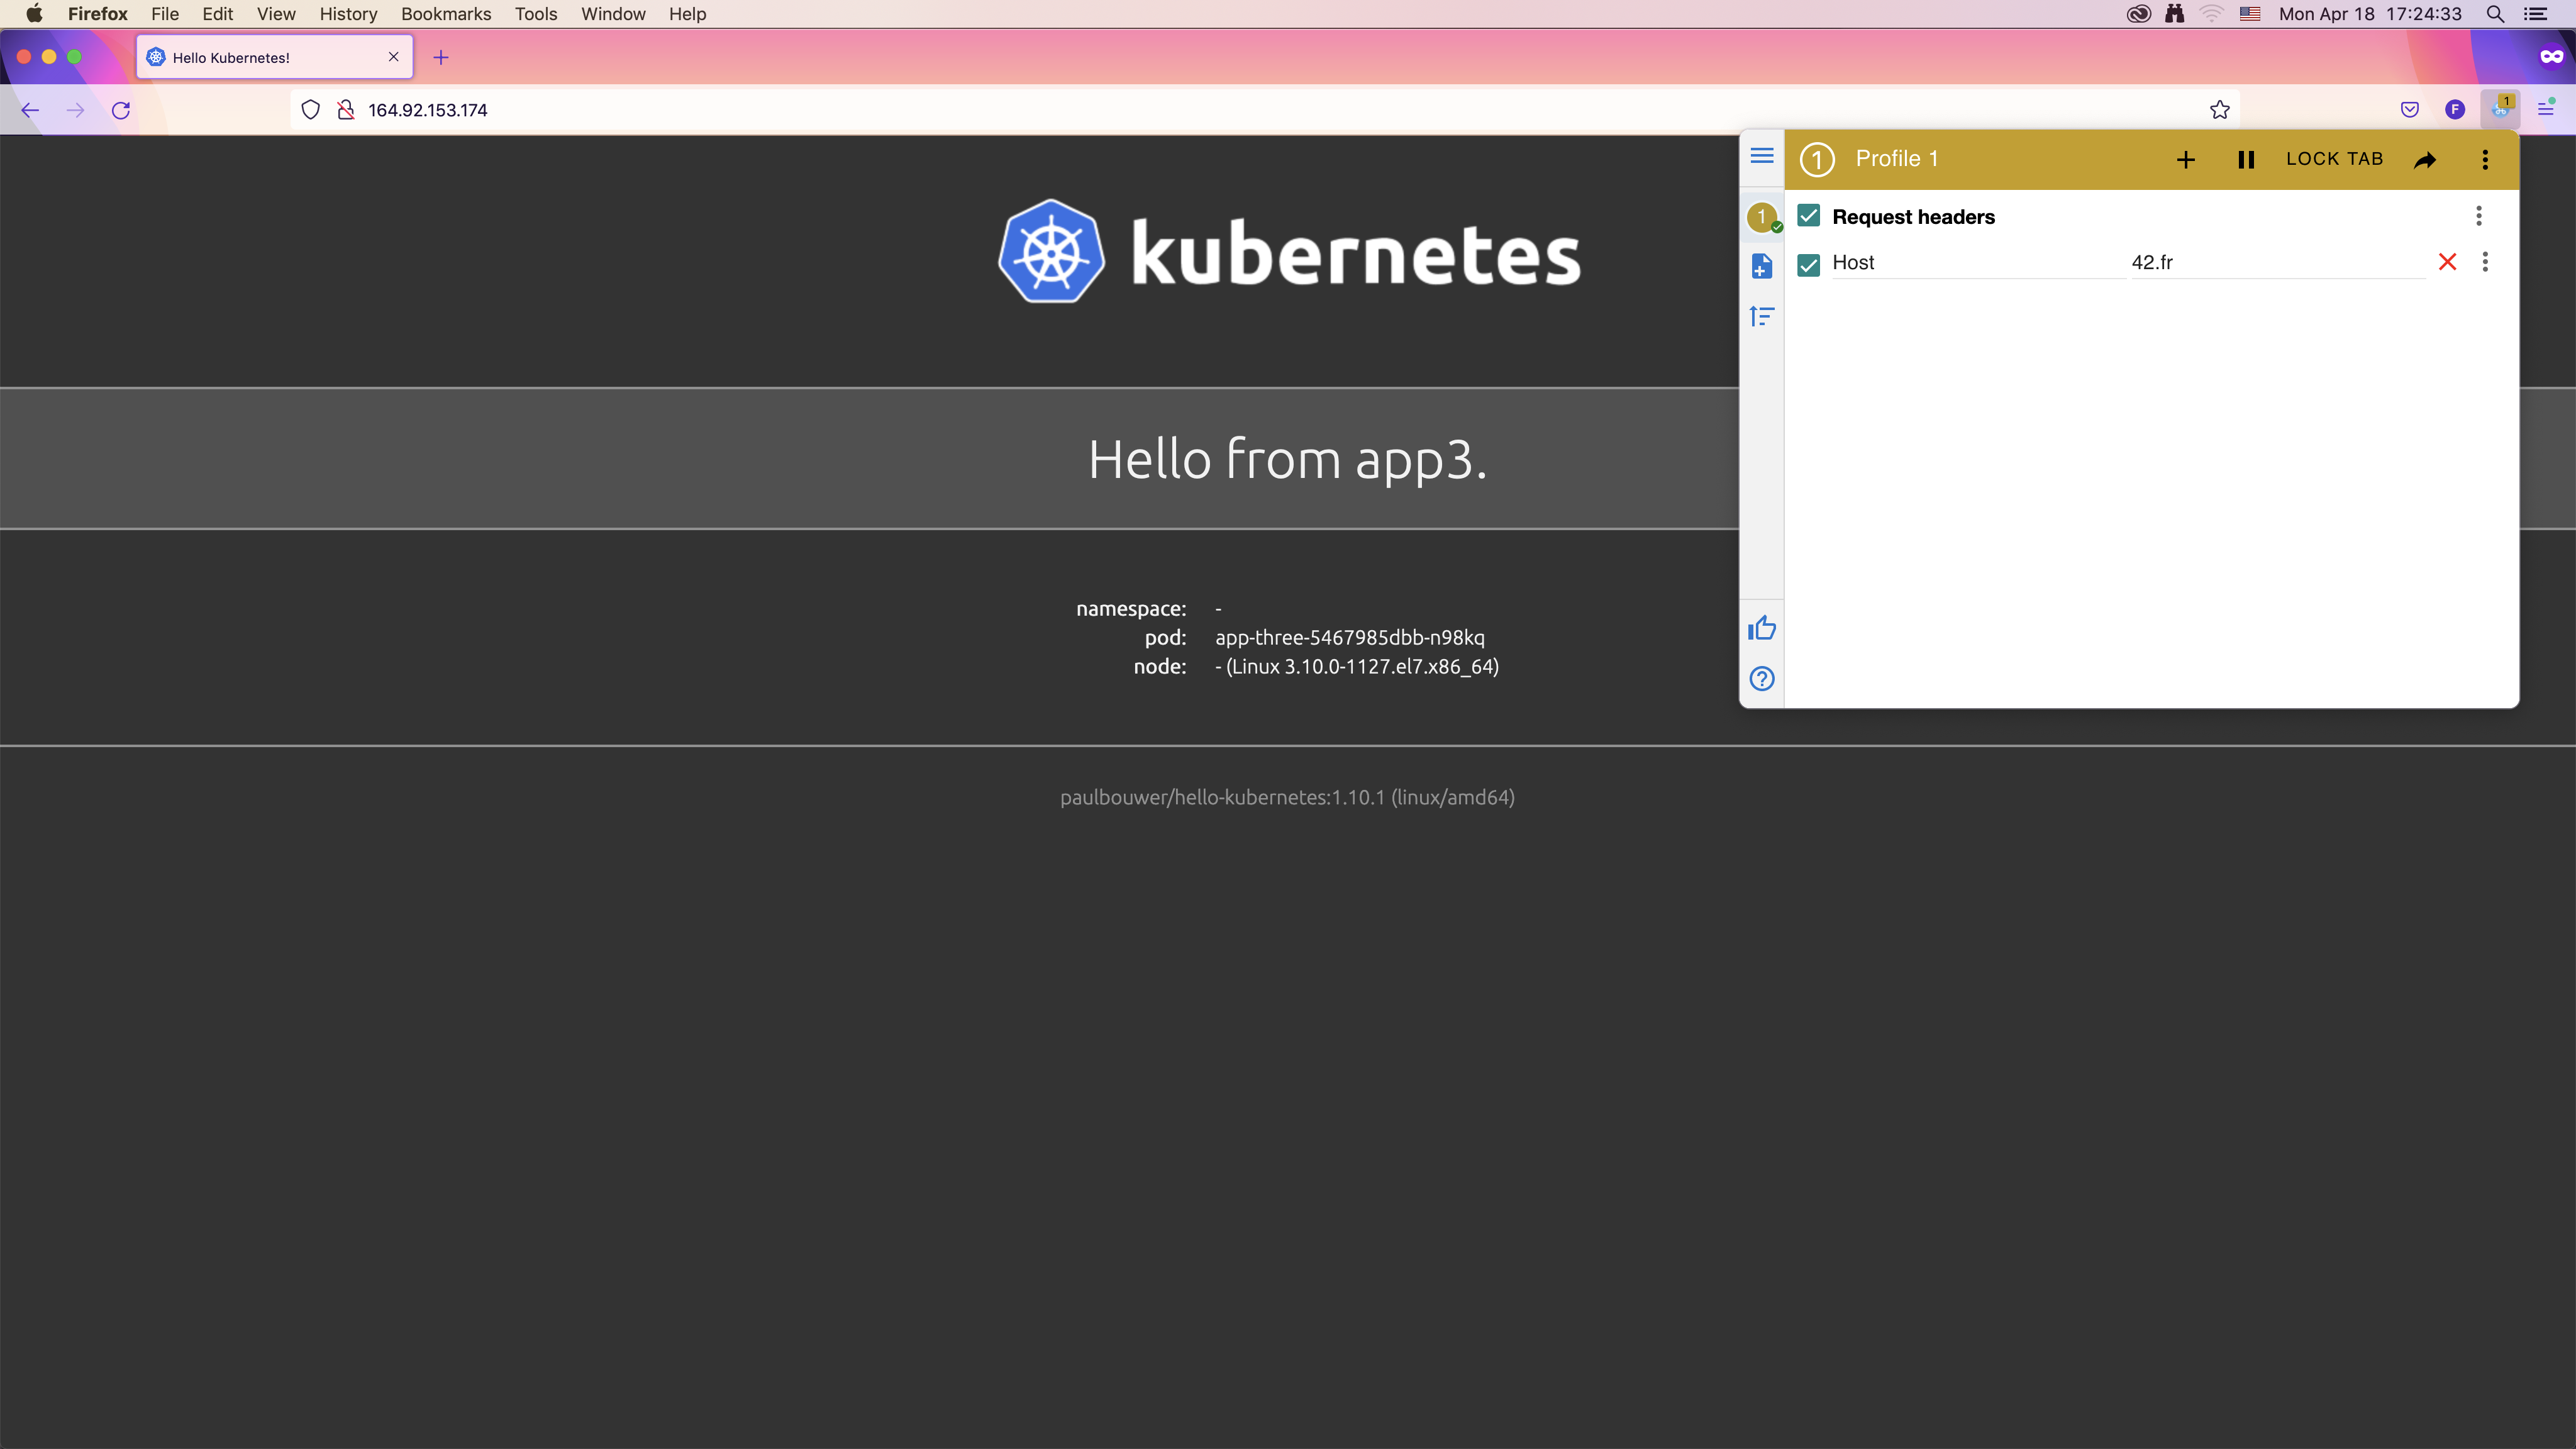Image resolution: width=2576 pixels, height=1449 pixels.
Task: Reload the current page
Action: [x=121, y=110]
